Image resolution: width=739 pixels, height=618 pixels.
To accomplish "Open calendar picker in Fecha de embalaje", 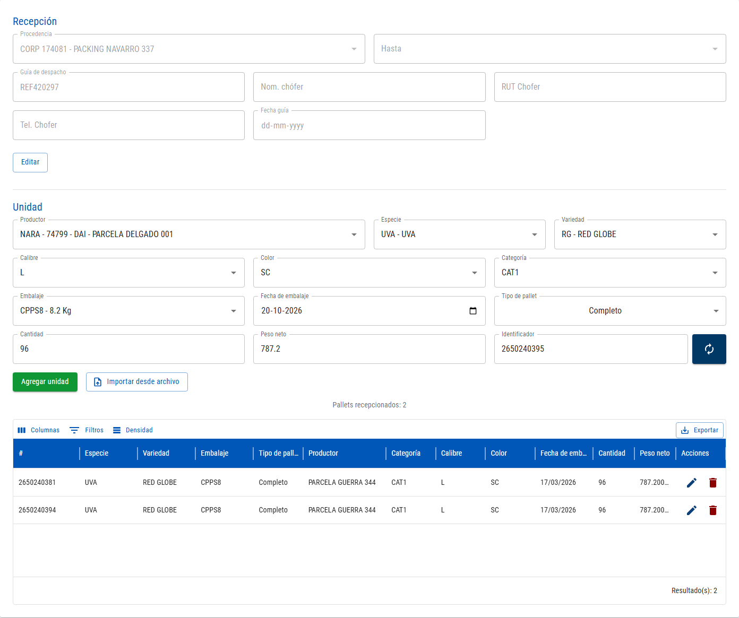I will pos(473,311).
